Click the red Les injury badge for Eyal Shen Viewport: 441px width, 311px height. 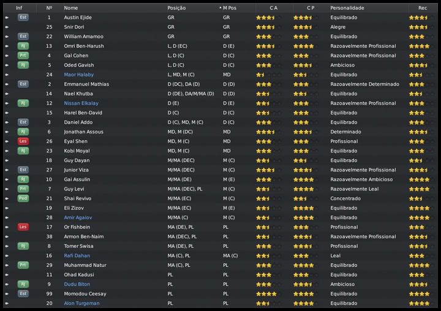(23, 141)
